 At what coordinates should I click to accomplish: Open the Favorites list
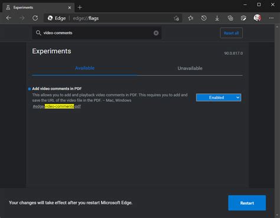[190, 18]
